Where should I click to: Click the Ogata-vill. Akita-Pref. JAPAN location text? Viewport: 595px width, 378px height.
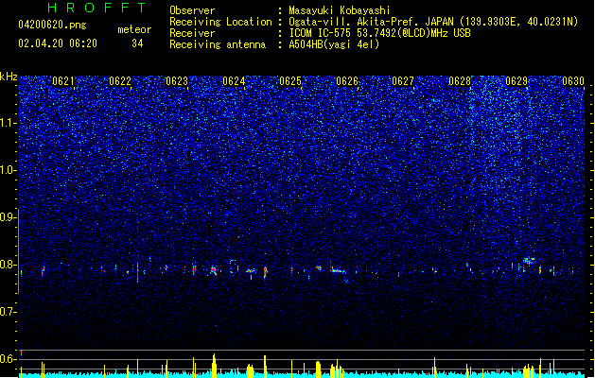(433, 22)
